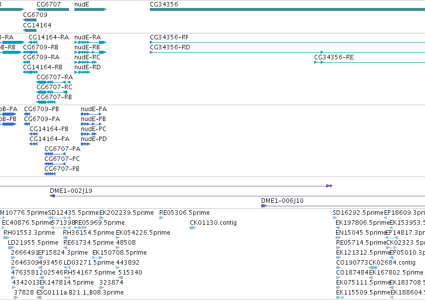This screenshot has height=300, width=425.
Task: Select the 443892 EST label
Action: [x=128, y=263]
